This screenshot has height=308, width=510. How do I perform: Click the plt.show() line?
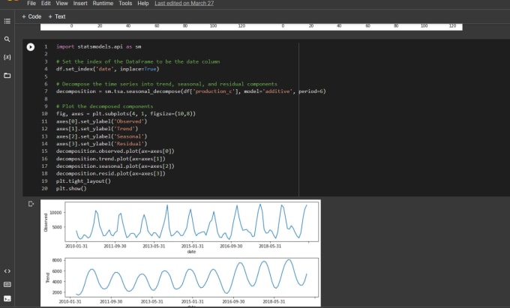click(x=71, y=188)
